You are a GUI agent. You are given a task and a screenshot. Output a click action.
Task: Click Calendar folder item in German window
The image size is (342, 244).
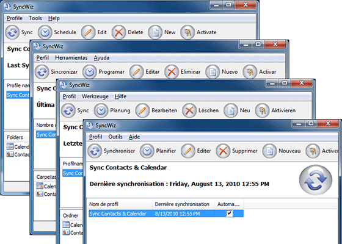point(73,225)
